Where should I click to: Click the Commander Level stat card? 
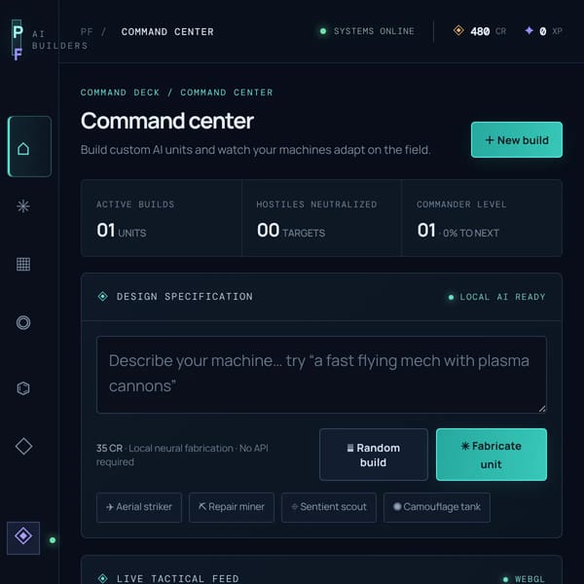point(482,218)
